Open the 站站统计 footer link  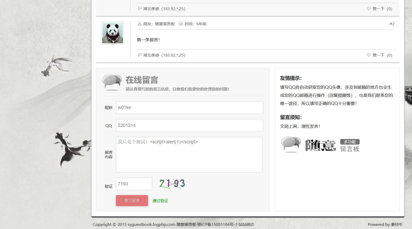point(246,224)
